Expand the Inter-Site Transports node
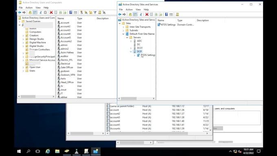Viewport: 277px width, 156px height. coord(123,27)
